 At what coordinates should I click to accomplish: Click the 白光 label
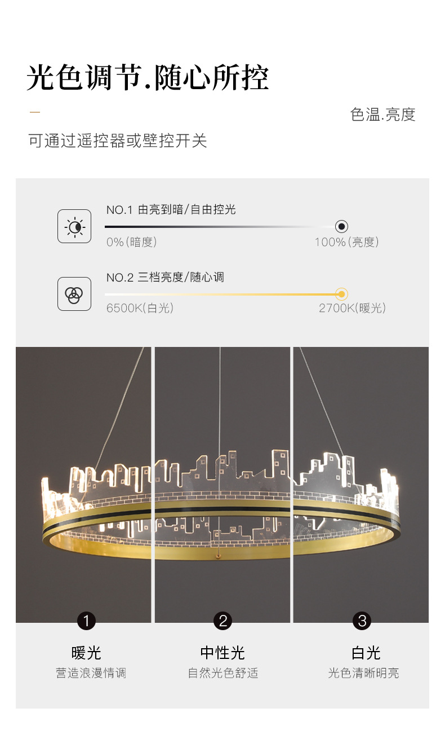coord(366,653)
